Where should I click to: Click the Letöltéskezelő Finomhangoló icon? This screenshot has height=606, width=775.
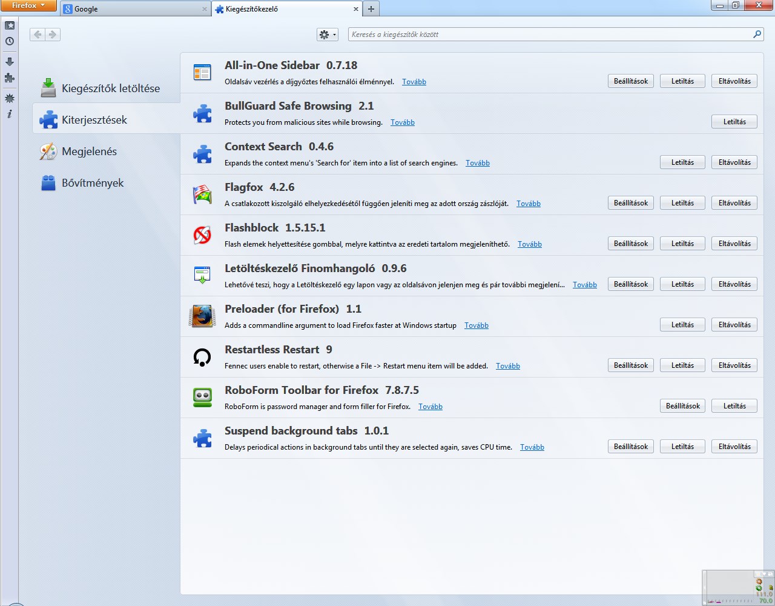pyautogui.click(x=202, y=276)
